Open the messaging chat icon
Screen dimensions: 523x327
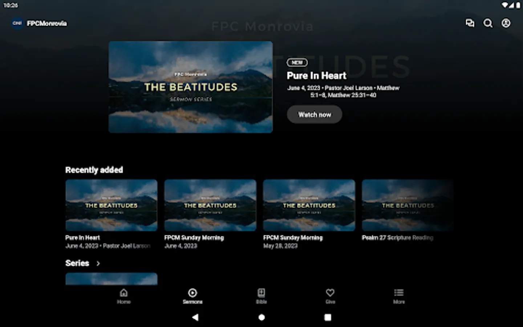coord(470,23)
